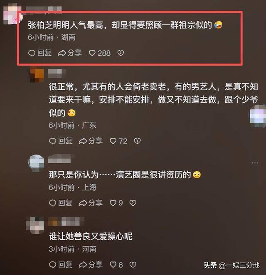Click 分享 under the Shanghai comment
266x275 pixels.
96,203
